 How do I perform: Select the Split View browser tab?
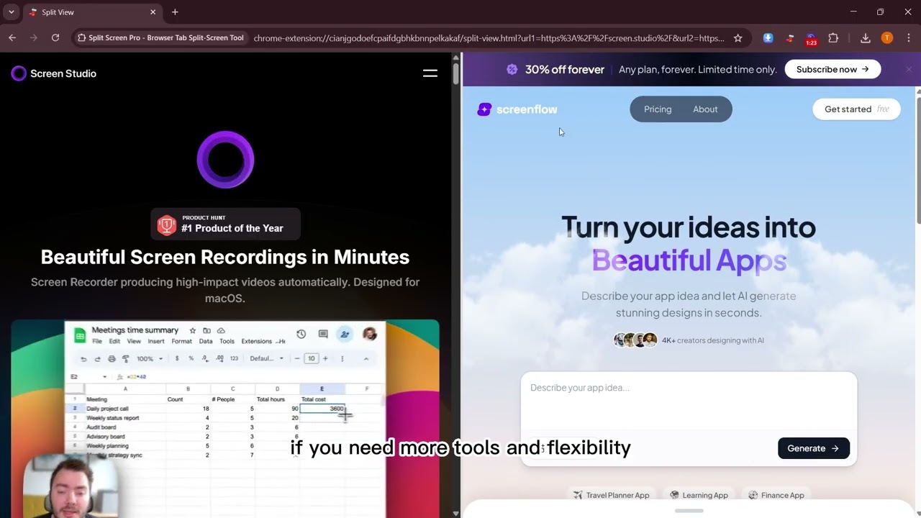[x=92, y=12]
